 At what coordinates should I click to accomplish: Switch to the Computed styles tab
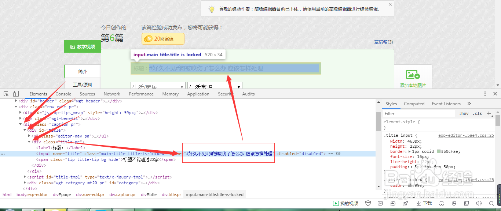click(414, 104)
